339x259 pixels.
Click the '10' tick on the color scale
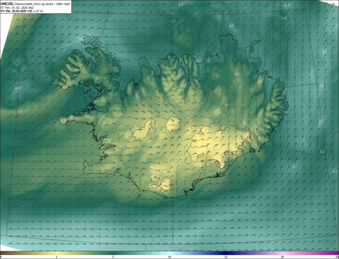[x=169, y=257]
